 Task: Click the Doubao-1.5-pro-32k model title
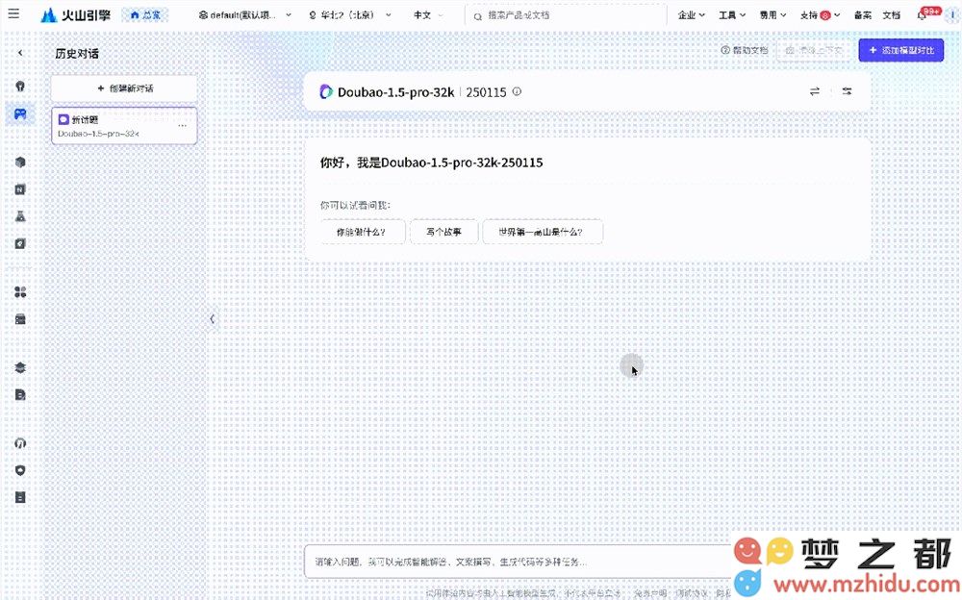point(395,92)
